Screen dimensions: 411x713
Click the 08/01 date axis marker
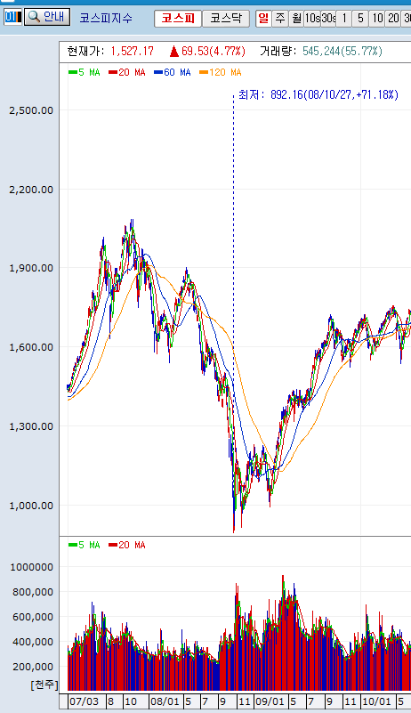pos(165,701)
